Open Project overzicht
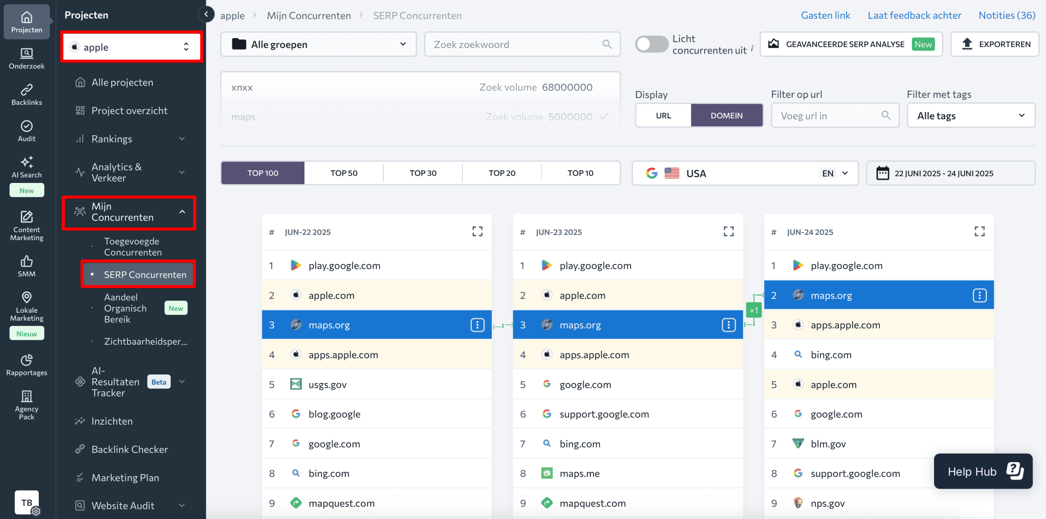The width and height of the screenshot is (1046, 519). [x=130, y=111]
